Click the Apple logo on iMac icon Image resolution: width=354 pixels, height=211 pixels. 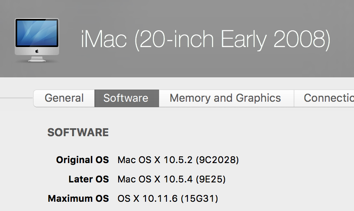coord(37,51)
